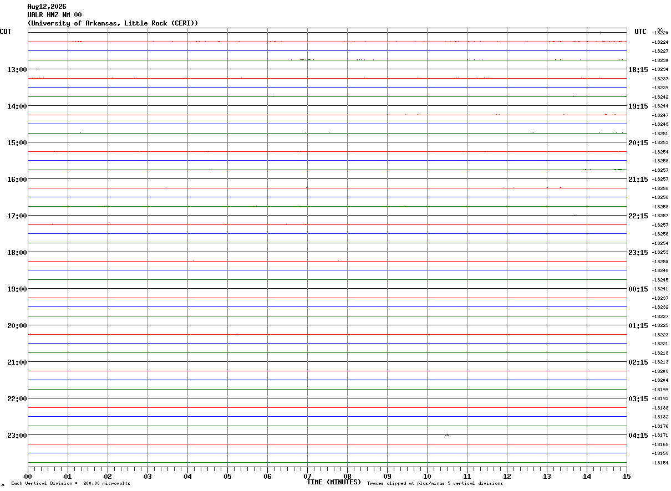
Task: Click minute 15 on the time axis
Action: [x=627, y=476]
